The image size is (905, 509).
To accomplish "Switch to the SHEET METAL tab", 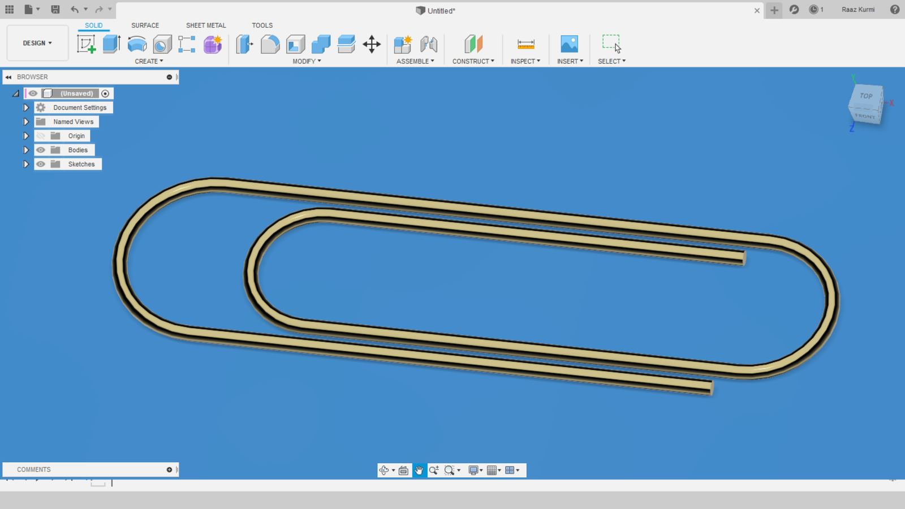I will (x=206, y=25).
